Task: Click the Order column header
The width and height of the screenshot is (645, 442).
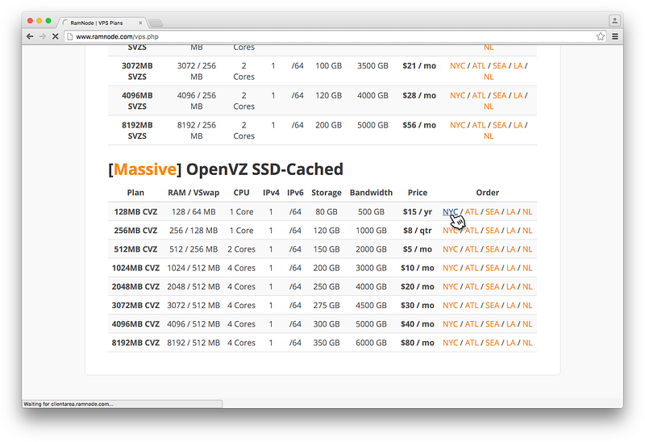Action: click(488, 193)
